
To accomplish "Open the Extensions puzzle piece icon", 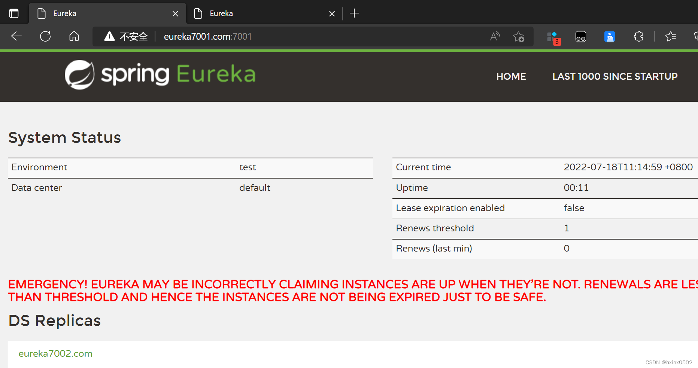I will (x=638, y=36).
